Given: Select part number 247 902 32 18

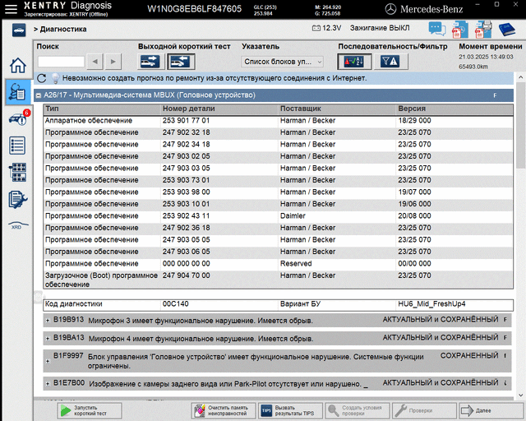Looking at the screenshot, I should pyautogui.click(x=187, y=132).
